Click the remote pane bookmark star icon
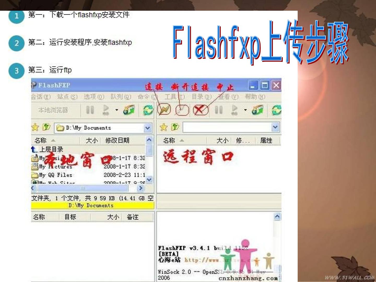This screenshot has height=282, width=376. click(163, 127)
